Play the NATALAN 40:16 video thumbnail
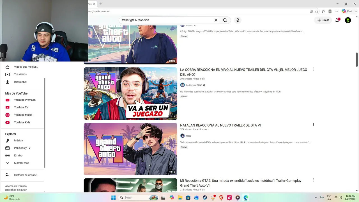This screenshot has width=359, height=202. pos(130,149)
